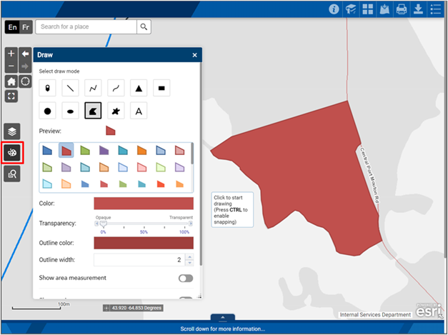The height and width of the screenshot is (335, 448).
Task: Click the print icon in header
Action: [402, 9]
